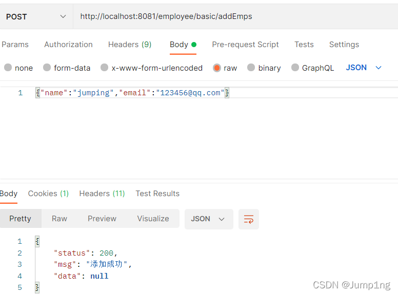
Task: Open the Settings tab
Action: coord(344,45)
